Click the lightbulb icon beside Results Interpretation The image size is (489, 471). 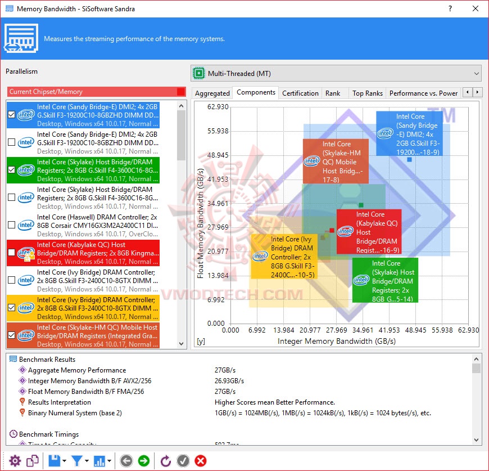22,402
